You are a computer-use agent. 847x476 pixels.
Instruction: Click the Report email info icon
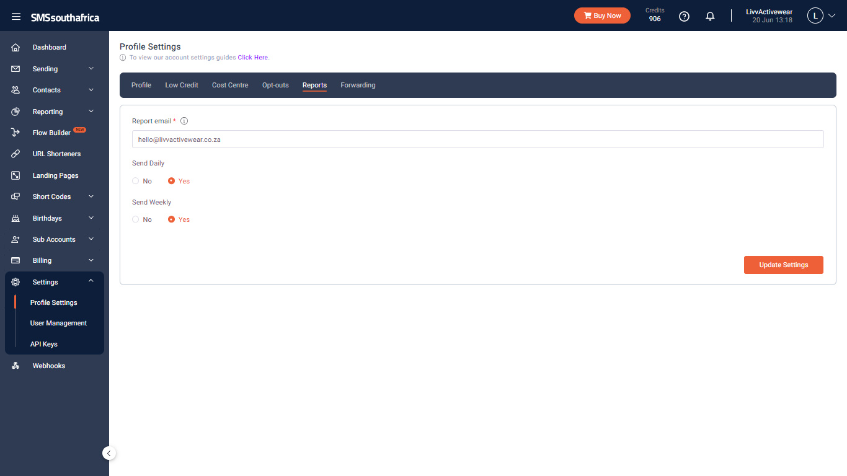[x=184, y=121]
